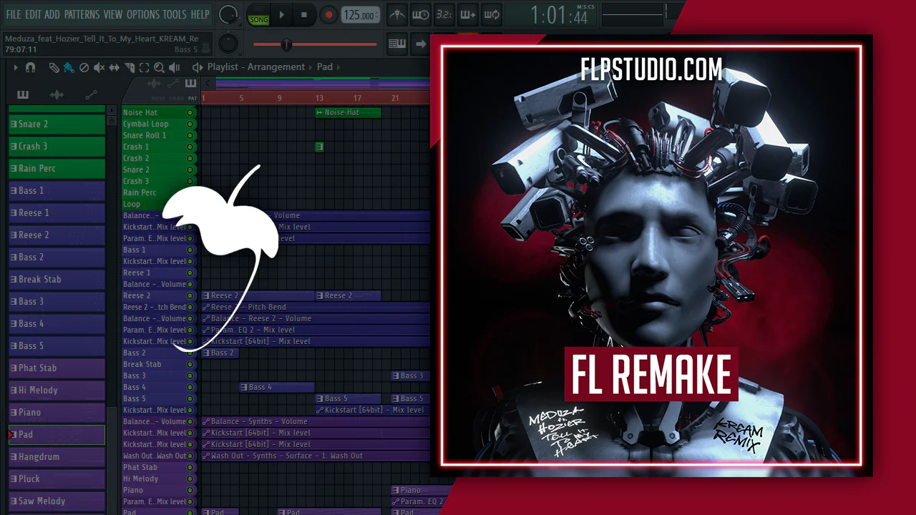Image resolution: width=916 pixels, height=515 pixels.
Task: Mute the Break Stab track
Action: (190, 365)
